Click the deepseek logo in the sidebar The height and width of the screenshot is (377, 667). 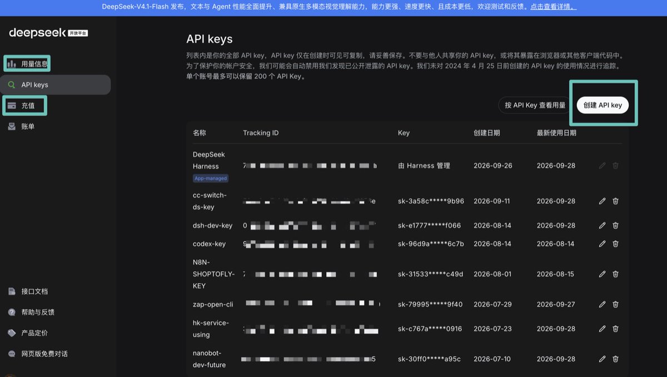point(48,33)
